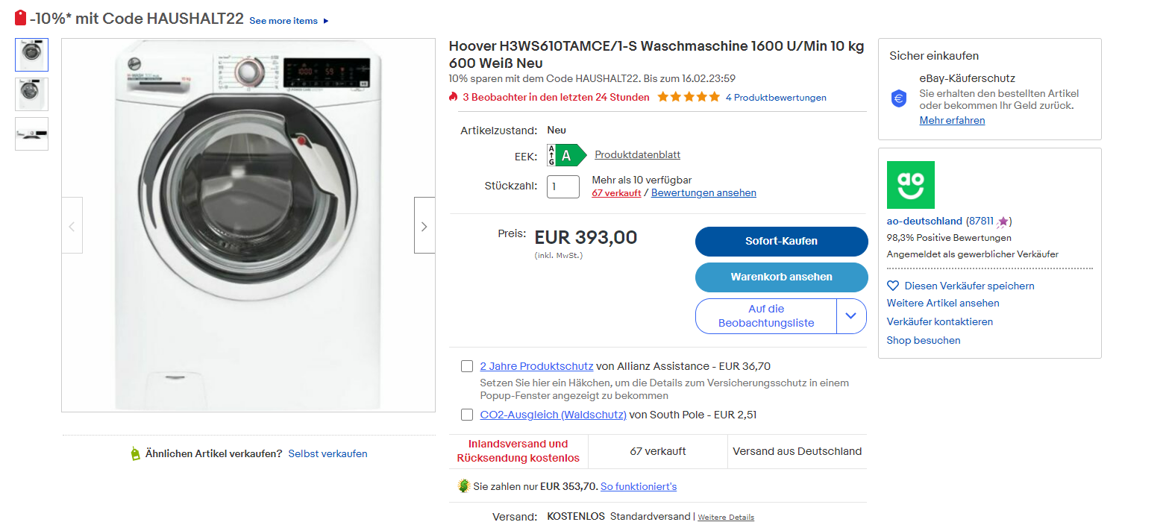The image size is (1169, 528).
Task: Open Weitere Details shipping link
Action: 726,518
